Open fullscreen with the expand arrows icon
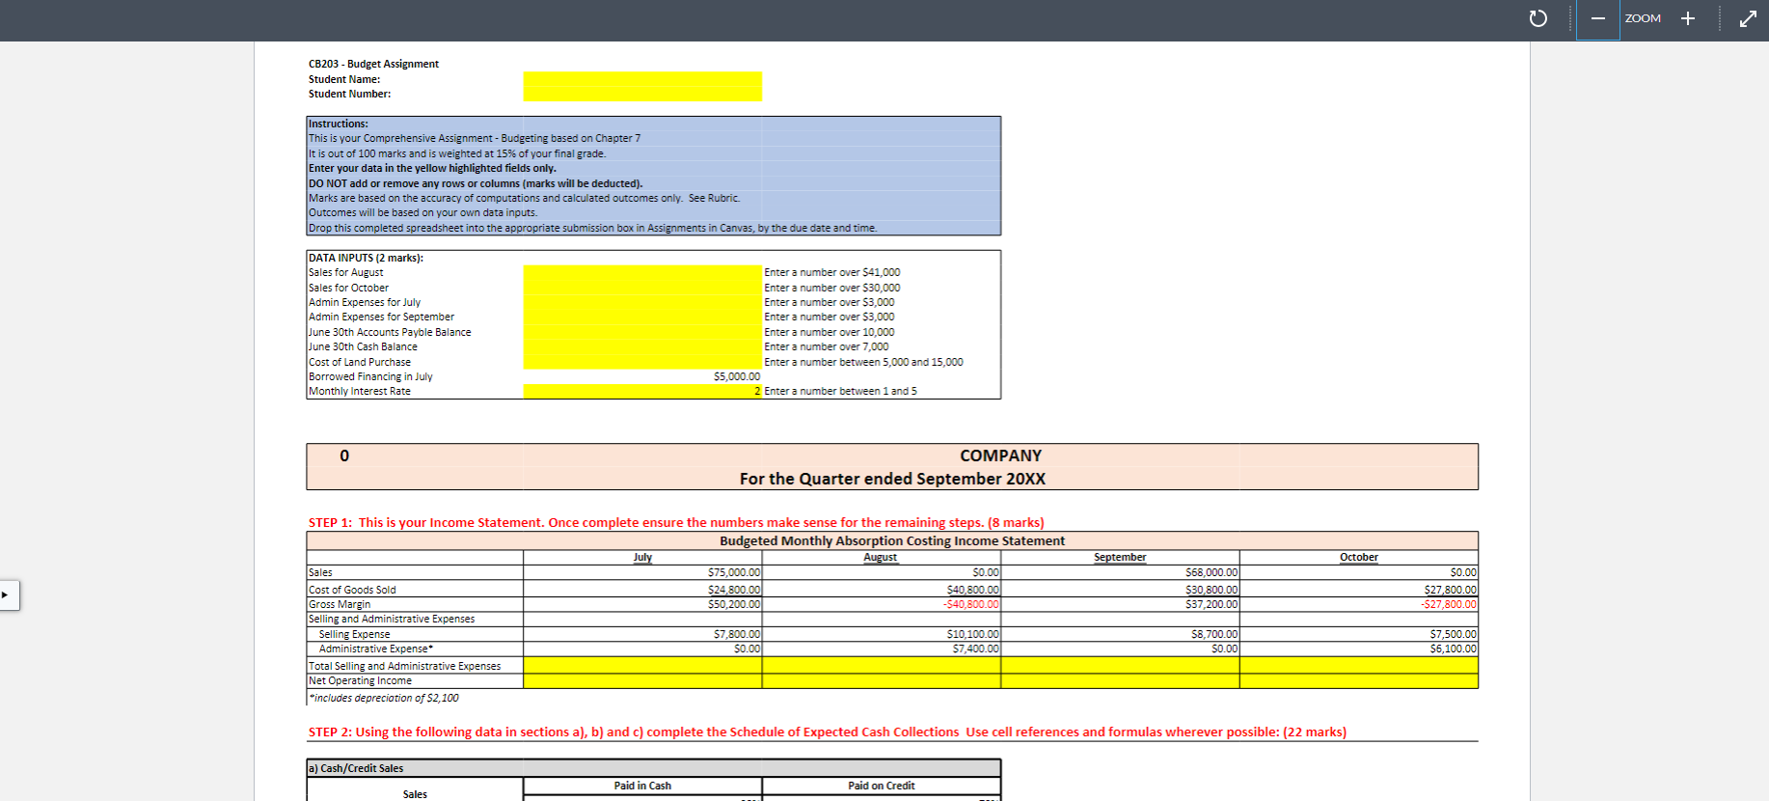Screen dimensions: 1769x801 (x=1748, y=18)
